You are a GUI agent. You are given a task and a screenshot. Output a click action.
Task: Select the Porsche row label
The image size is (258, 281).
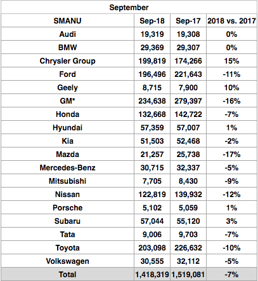pyautogui.click(x=67, y=208)
